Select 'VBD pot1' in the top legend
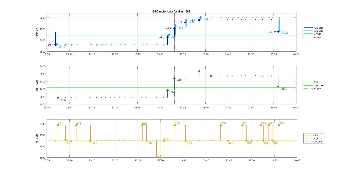358x177 pixels. [318, 28]
